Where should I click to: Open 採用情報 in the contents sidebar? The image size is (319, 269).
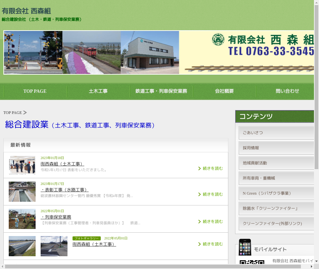pyautogui.click(x=276, y=148)
